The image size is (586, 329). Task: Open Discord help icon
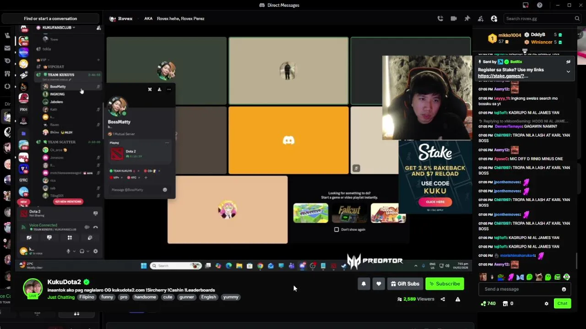click(540, 5)
